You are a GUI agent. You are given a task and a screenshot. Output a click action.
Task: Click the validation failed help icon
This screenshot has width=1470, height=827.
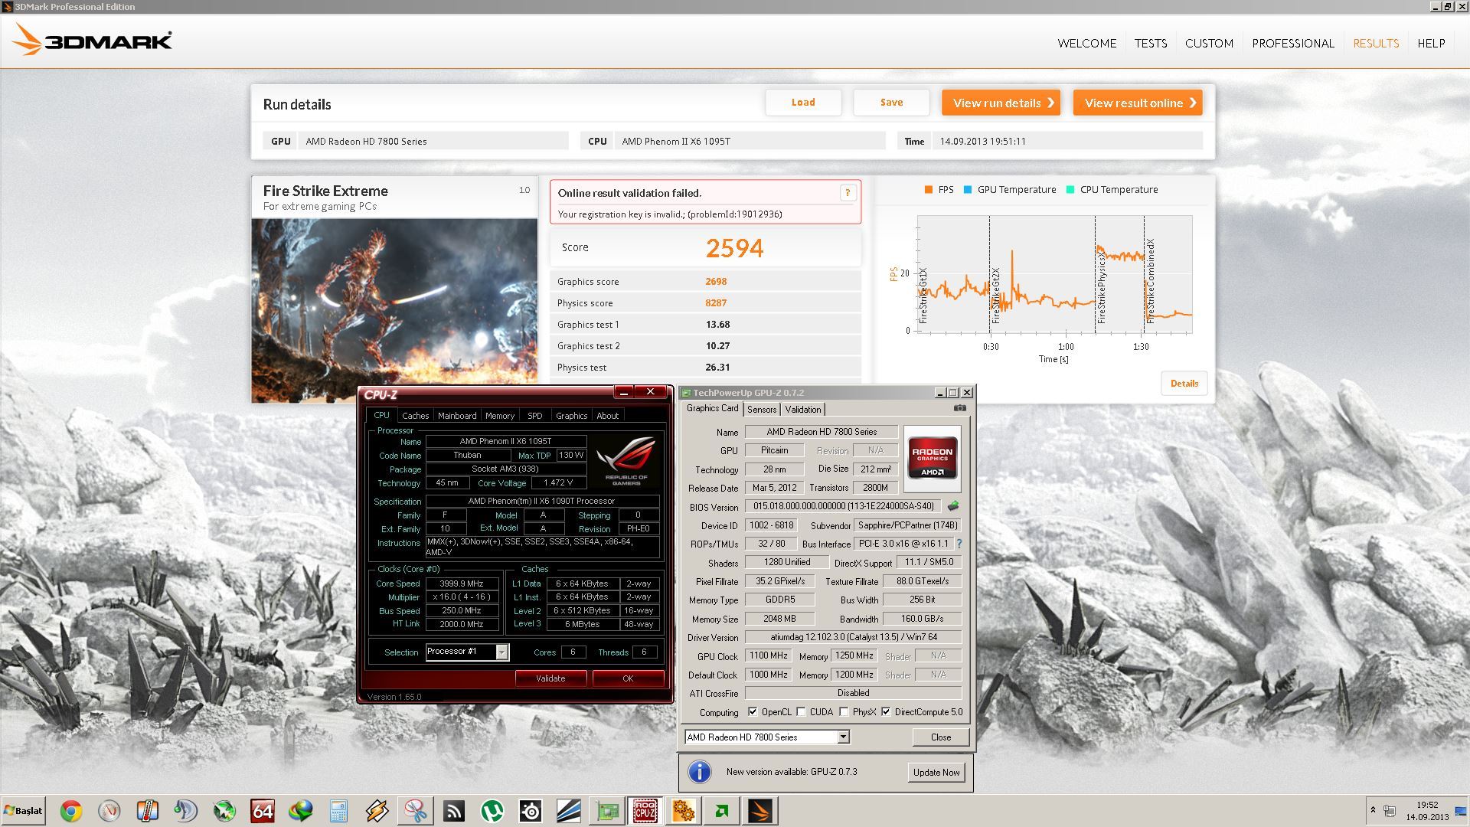(847, 193)
